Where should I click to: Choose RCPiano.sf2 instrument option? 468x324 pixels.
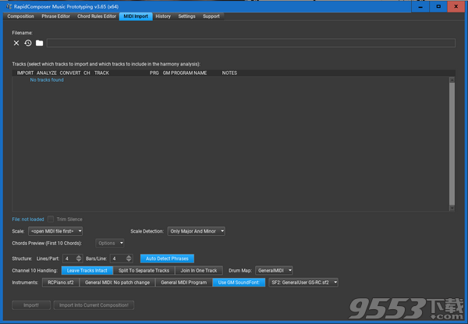[61, 283]
